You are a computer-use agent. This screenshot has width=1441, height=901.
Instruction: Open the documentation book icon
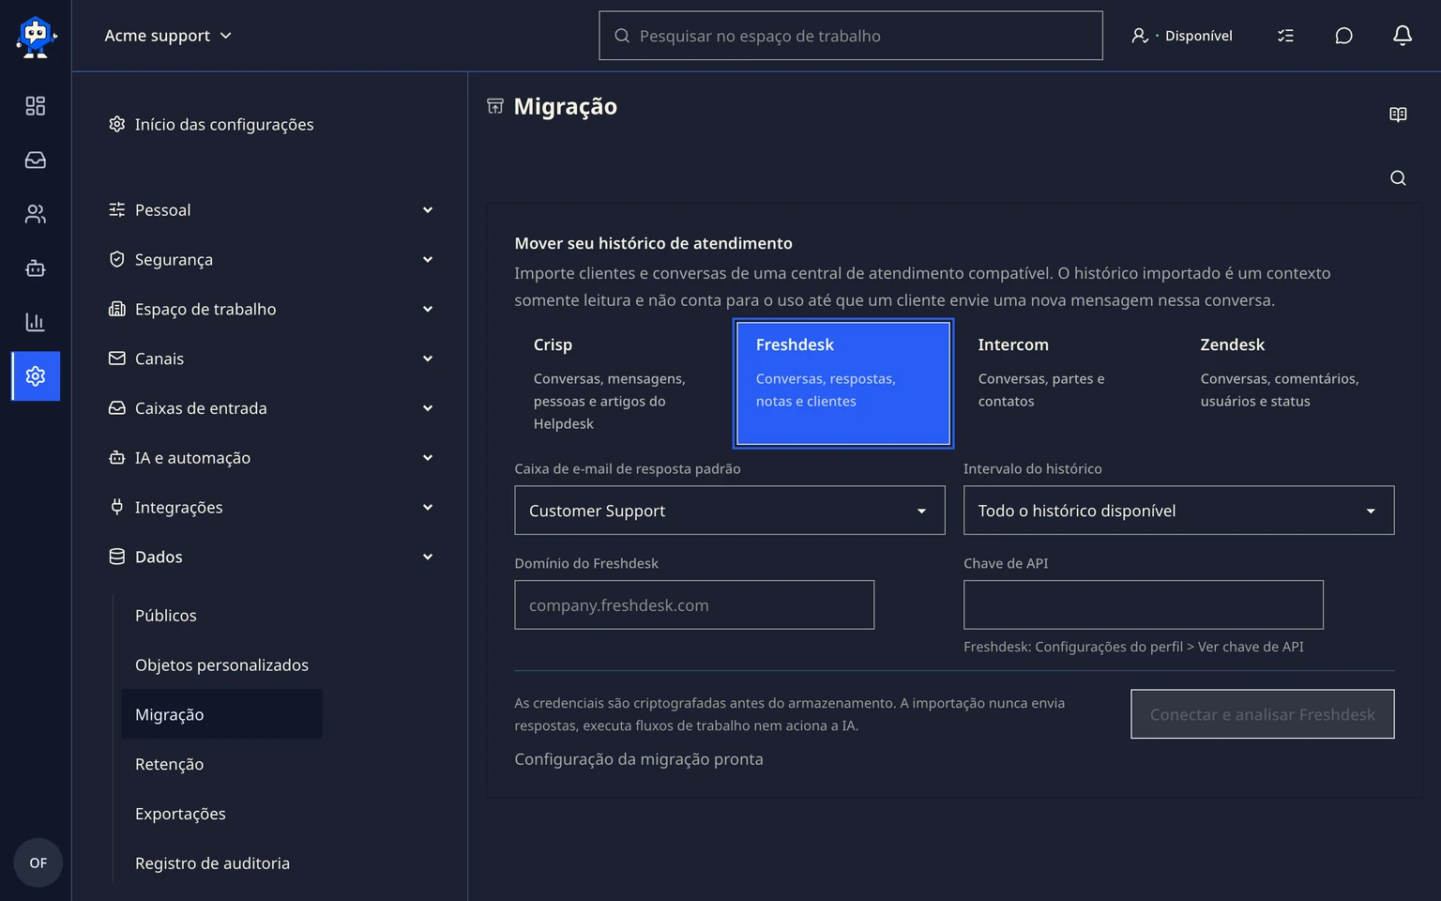pyautogui.click(x=1398, y=115)
